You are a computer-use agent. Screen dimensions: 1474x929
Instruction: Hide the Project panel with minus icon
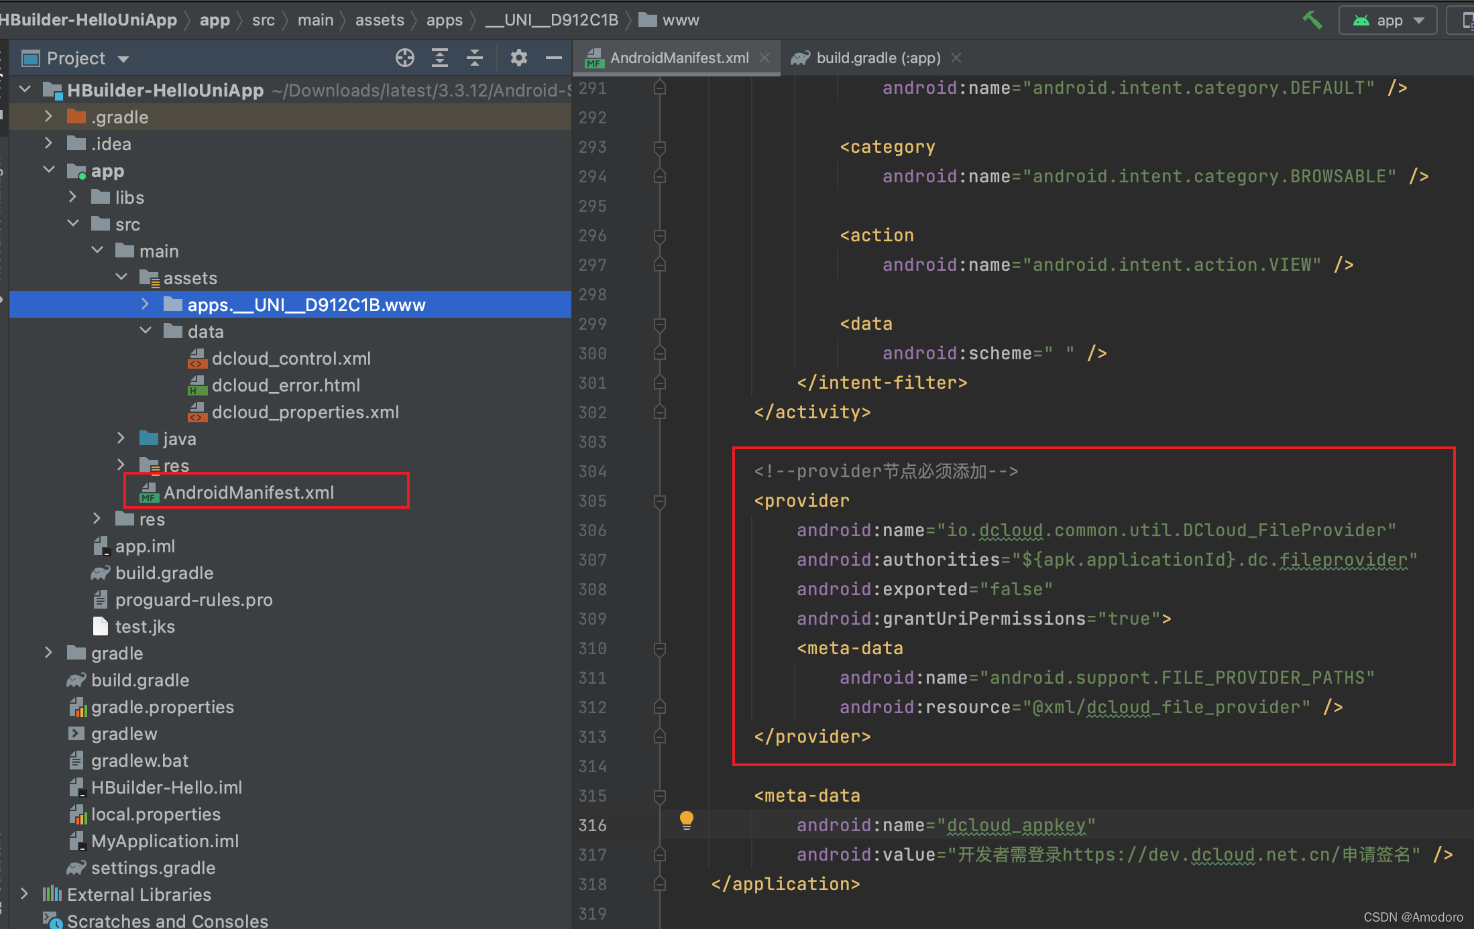[553, 58]
